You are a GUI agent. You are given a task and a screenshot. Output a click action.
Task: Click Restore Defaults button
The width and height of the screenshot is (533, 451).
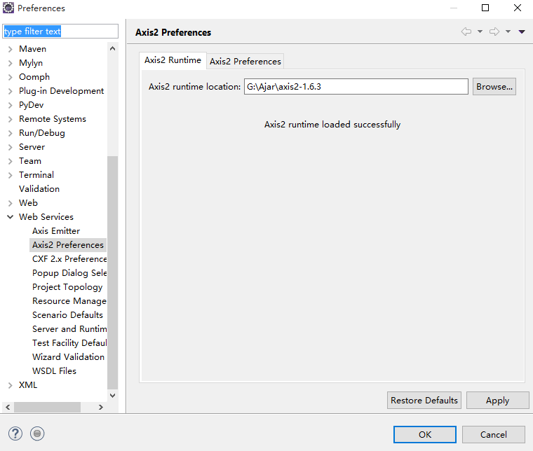click(x=424, y=401)
